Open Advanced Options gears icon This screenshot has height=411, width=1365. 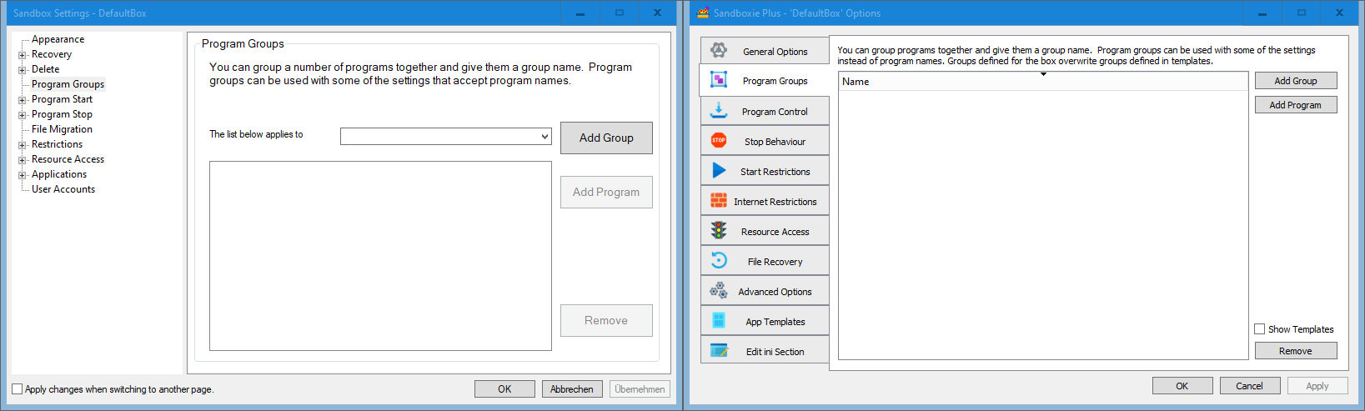[719, 291]
